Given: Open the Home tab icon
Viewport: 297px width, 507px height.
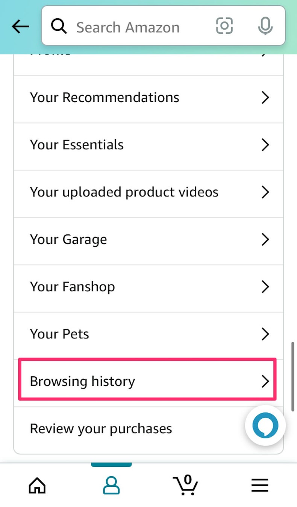Looking at the screenshot, I should [37, 485].
